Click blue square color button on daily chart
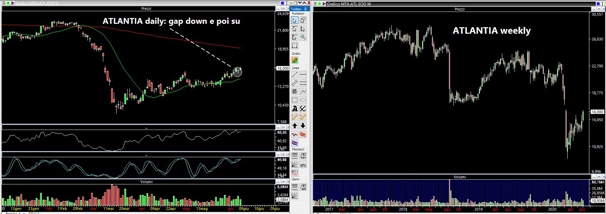Screen dimensions: 606x214 coord(282,3)
